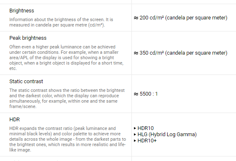The height and width of the screenshot is (161, 236).
Task: Click the HDR description about contrast ratio
Action: point(68,139)
